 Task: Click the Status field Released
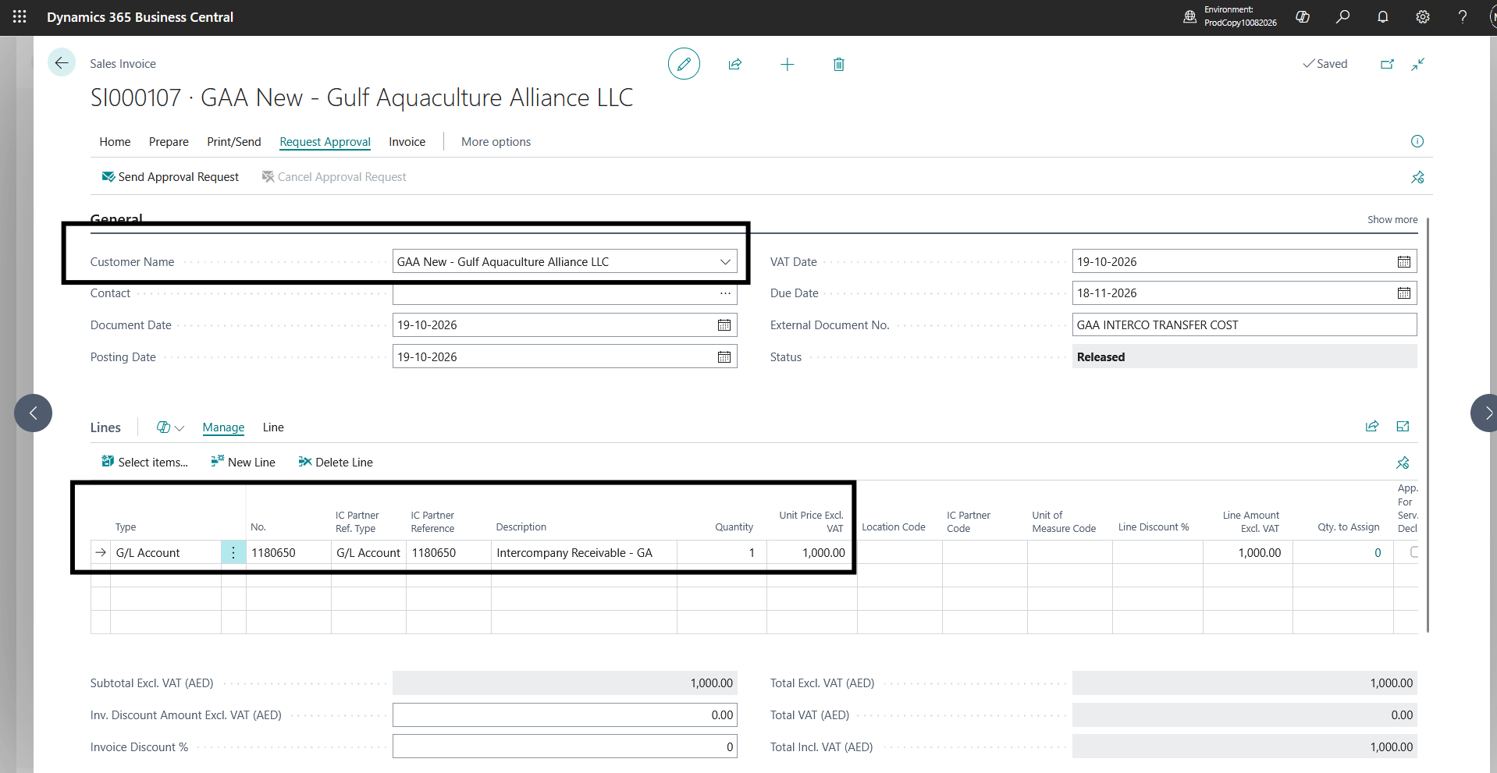(1244, 357)
